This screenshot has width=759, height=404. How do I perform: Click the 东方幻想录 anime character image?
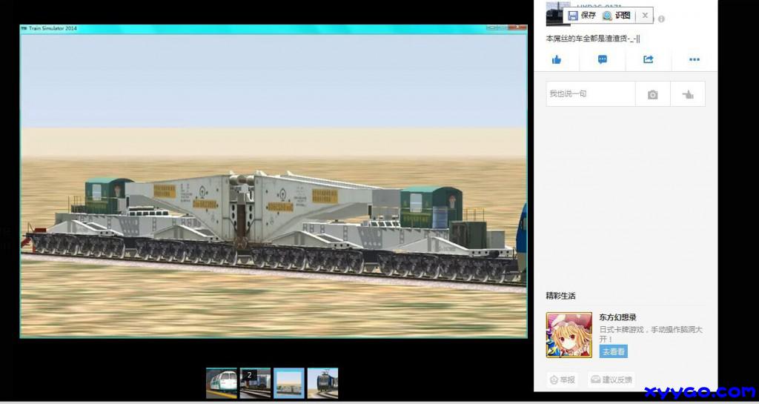[569, 335]
